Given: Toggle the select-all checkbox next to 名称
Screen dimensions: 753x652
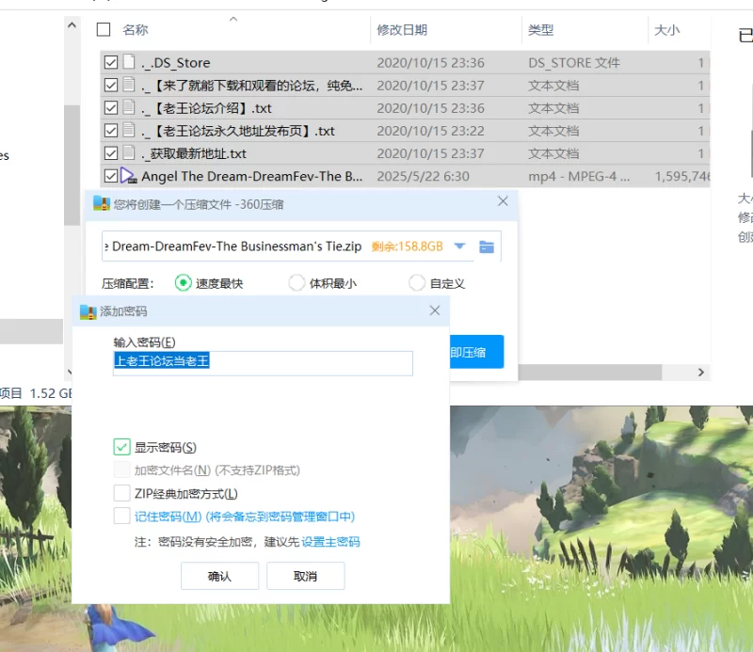Looking at the screenshot, I should click(x=104, y=30).
